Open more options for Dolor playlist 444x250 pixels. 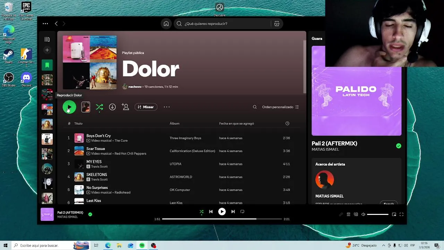pyautogui.click(x=167, y=107)
